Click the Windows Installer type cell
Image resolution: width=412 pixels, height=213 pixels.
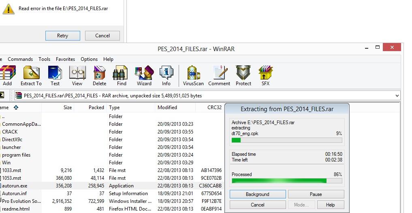pos(130,201)
